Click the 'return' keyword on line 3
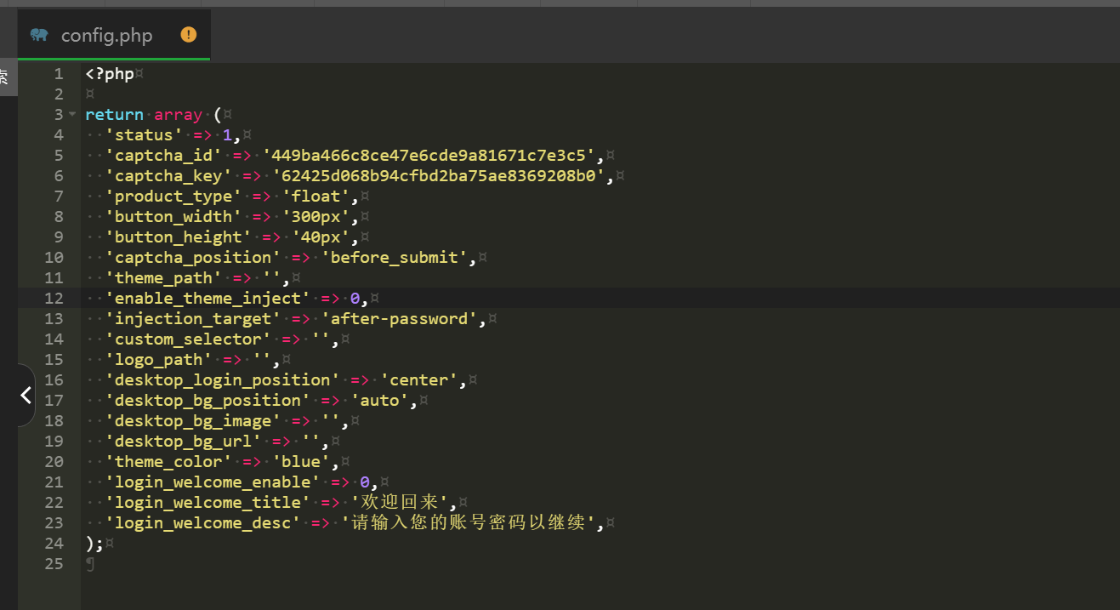This screenshot has height=610, width=1120. pos(114,115)
